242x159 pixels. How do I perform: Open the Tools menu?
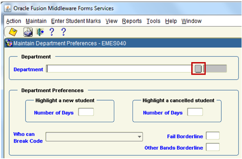click(153, 21)
